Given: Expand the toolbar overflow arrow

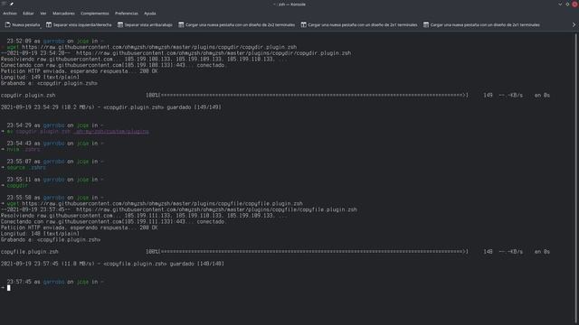Looking at the screenshot, I should coord(574,24).
